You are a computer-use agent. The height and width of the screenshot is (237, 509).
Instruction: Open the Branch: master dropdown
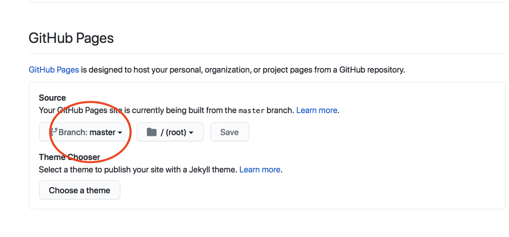pos(85,132)
